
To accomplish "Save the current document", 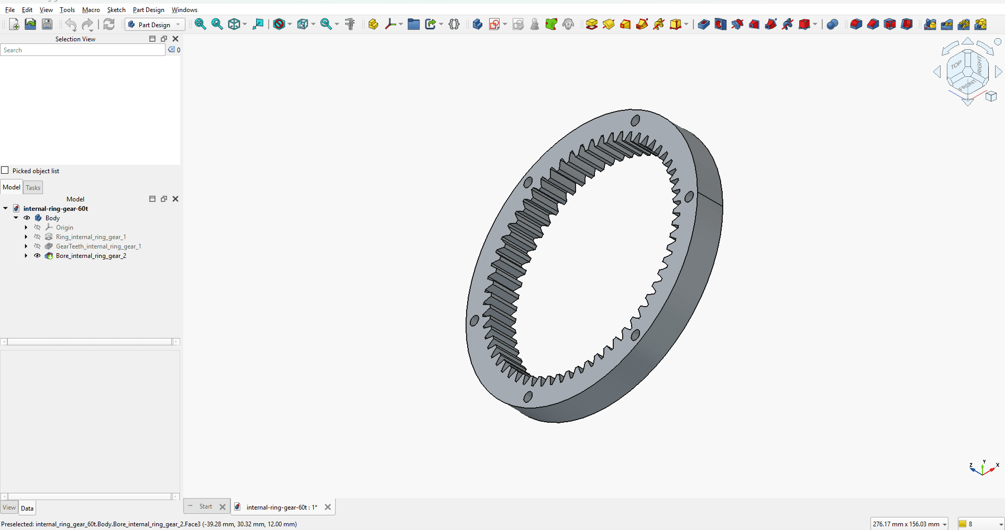I will pyautogui.click(x=47, y=24).
